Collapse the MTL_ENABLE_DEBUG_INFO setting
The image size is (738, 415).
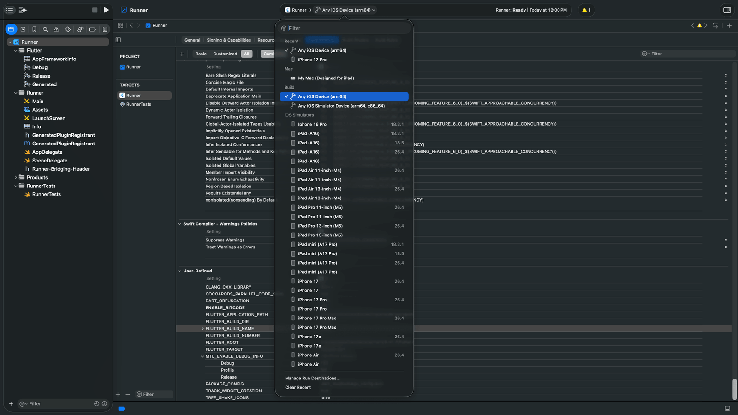click(202, 356)
